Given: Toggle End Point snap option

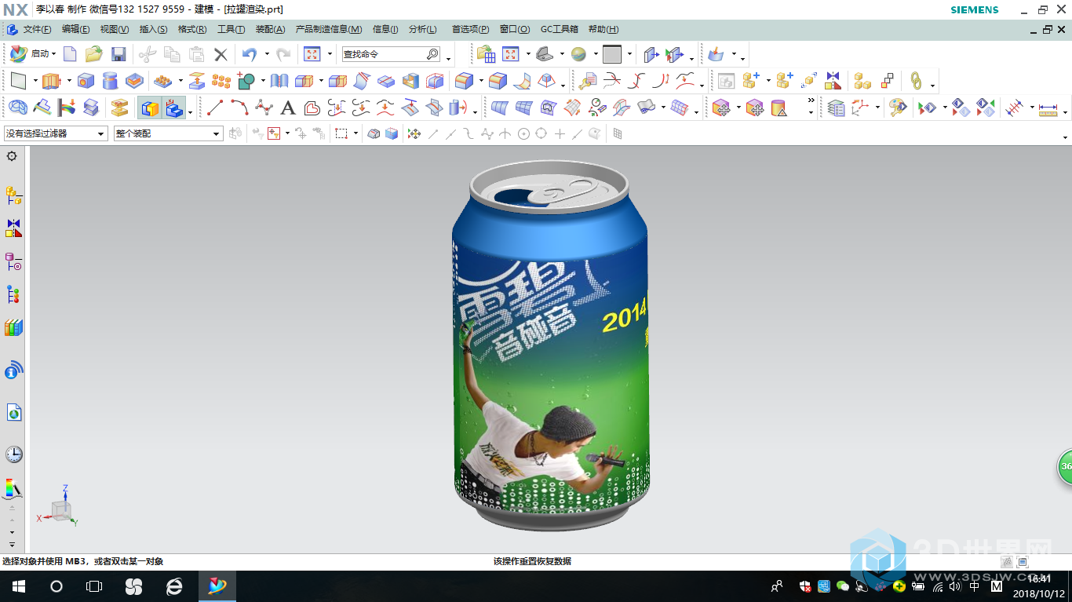Looking at the screenshot, I should click(x=433, y=133).
